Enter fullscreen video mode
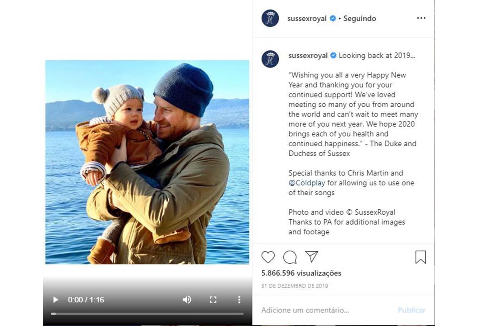The width and height of the screenshot is (489, 326). tap(213, 300)
